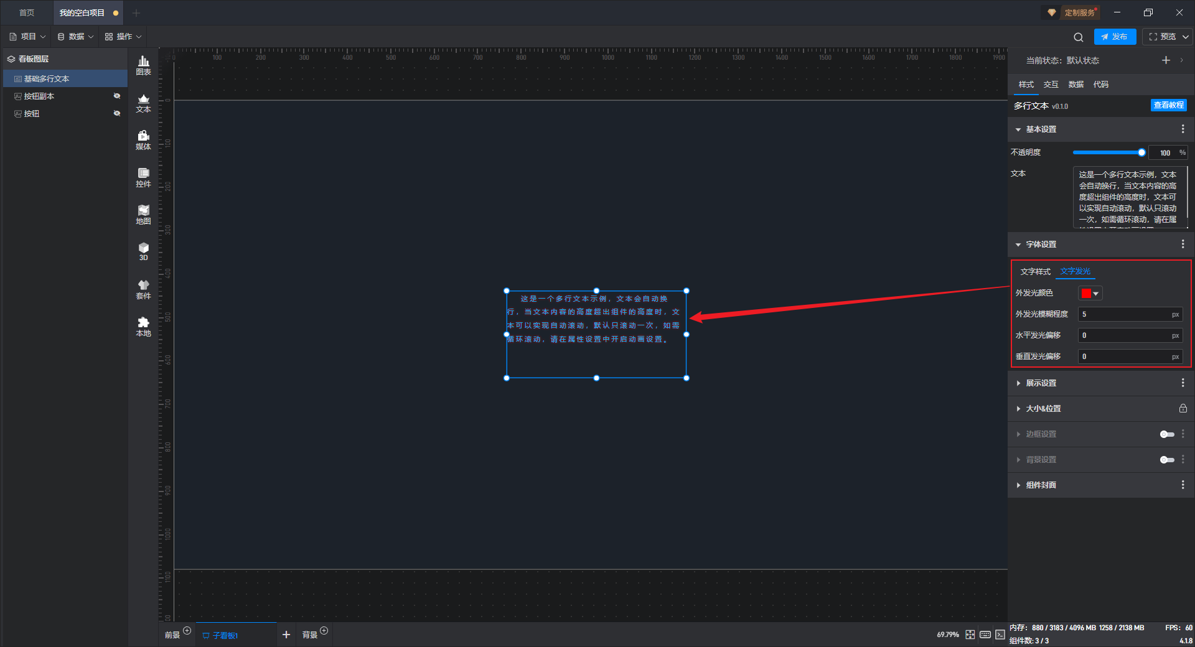Open more options for 边框设置 section
Screen dimensions: 1195x647
[x=1183, y=434]
